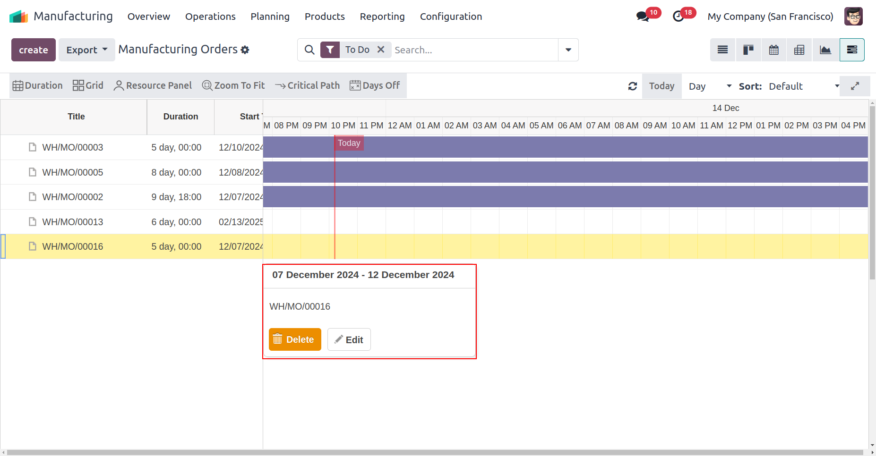Switch to kanban view icon
This screenshot has height=456, width=876.
click(x=748, y=50)
